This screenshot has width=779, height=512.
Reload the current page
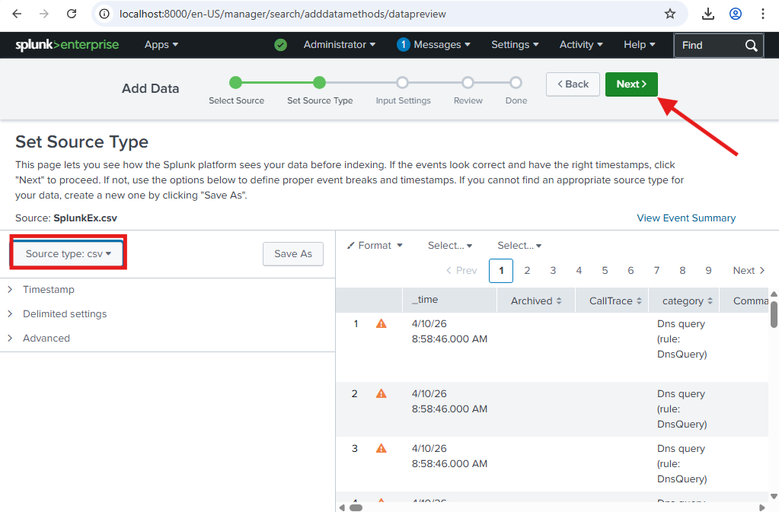pyautogui.click(x=72, y=14)
